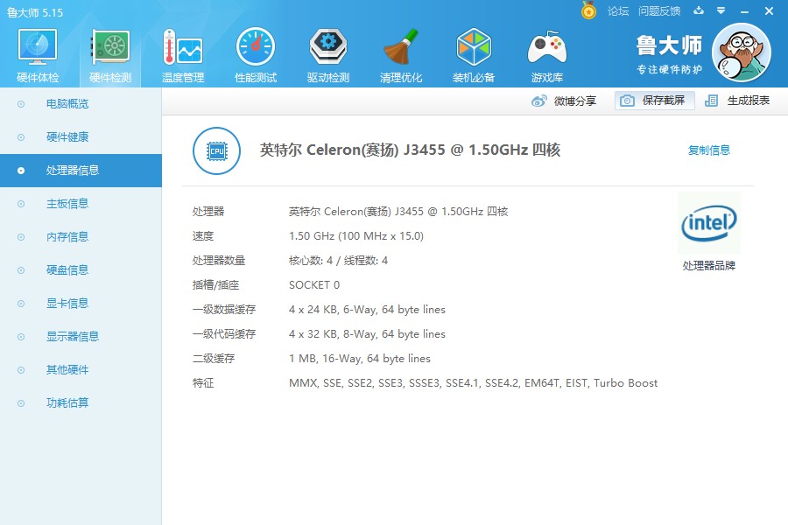Click 核心数: 4 / 线程数: 4 value
Screen dimensions: 788x525
click(338, 260)
